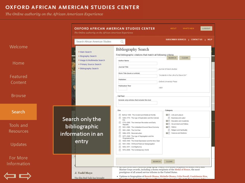
Task: Open the Michelle Obama biography link
Action: click(168, 176)
